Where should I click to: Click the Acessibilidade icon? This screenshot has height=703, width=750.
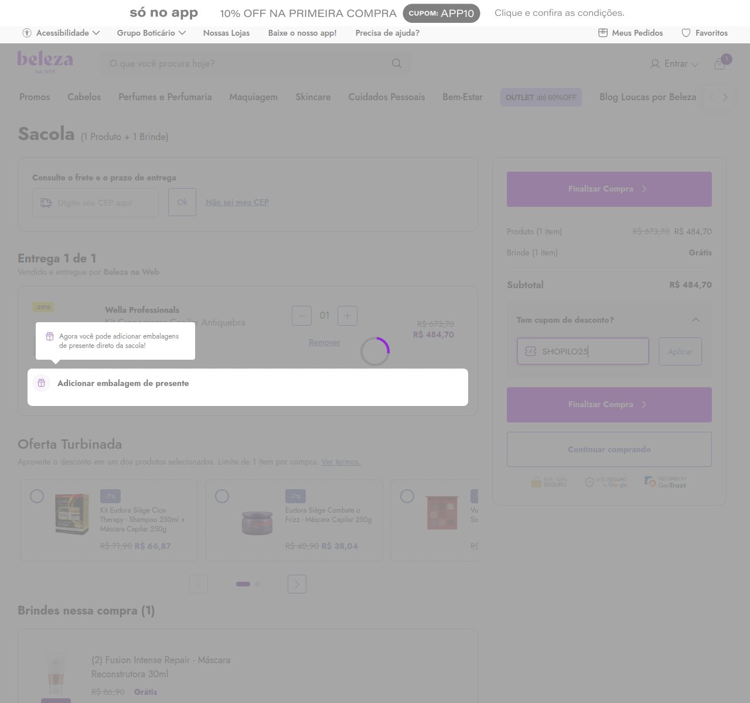click(x=26, y=33)
